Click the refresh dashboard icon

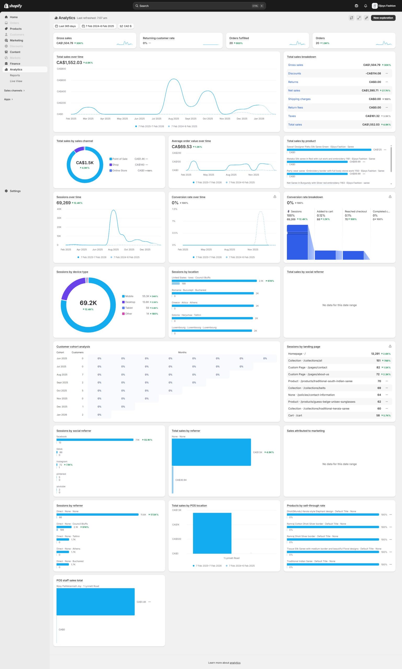pyautogui.click(x=351, y=18)
